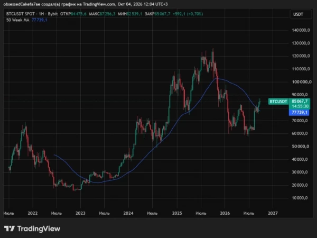317x238 pixels.
Task: Click the +592,1 (+0,70%) change value
Action: point(188,14)
